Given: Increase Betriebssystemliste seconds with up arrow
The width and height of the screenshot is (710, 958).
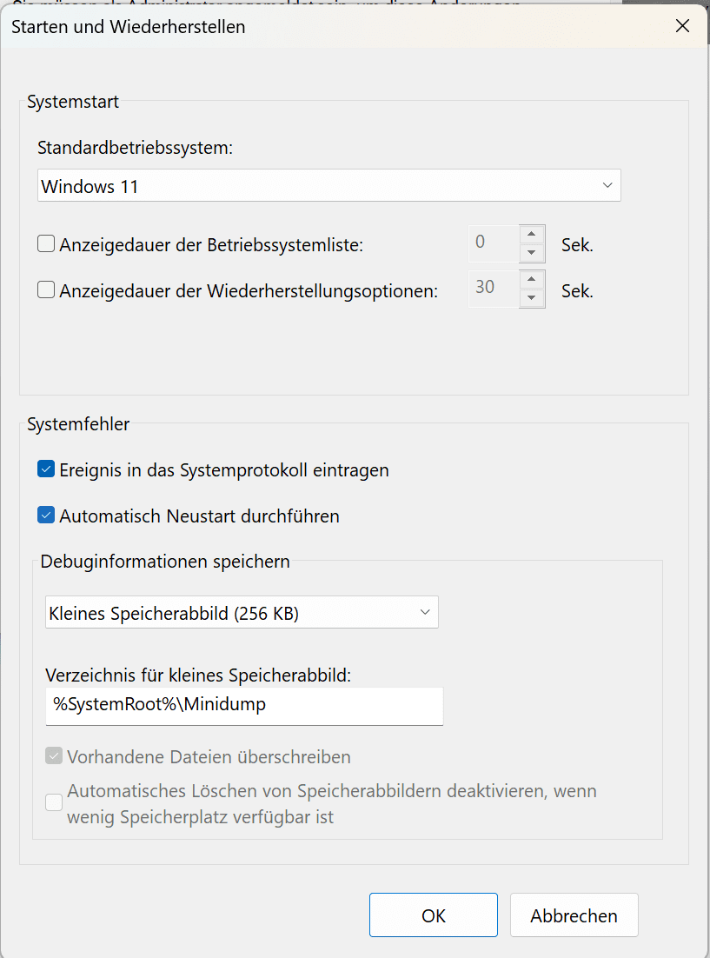Looking at the screenshot, I should tap(531, 235).
